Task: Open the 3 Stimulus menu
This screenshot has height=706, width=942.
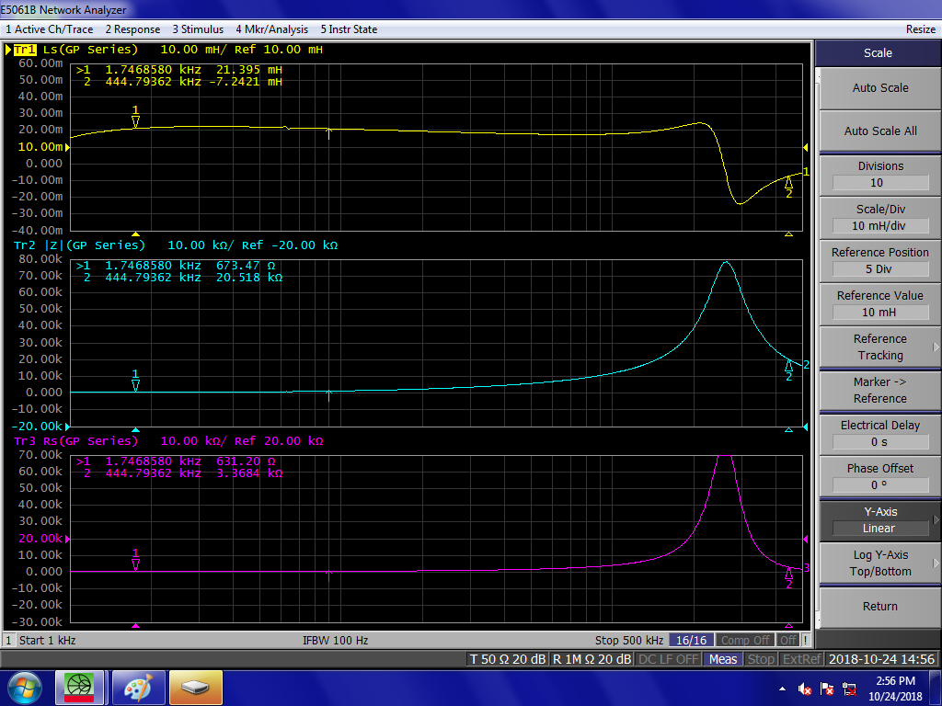Action: pyautogui.click(x=198, y=28)
